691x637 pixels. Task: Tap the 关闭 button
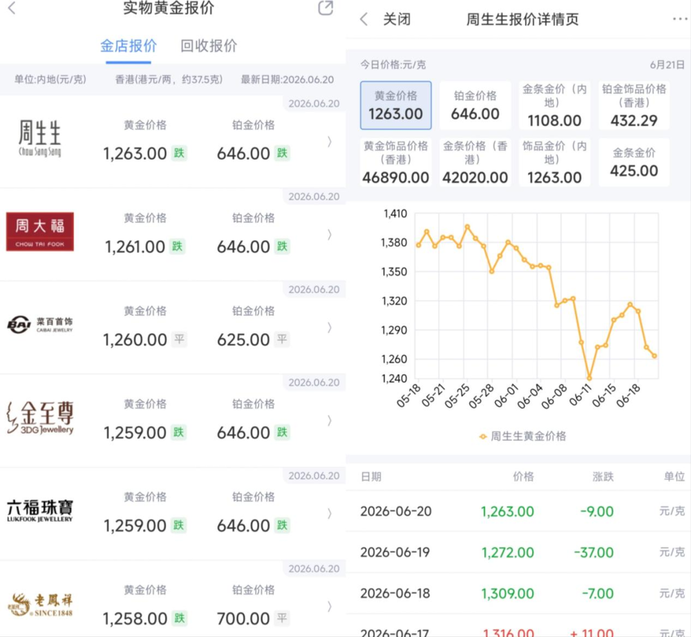[x=397, y=19]
